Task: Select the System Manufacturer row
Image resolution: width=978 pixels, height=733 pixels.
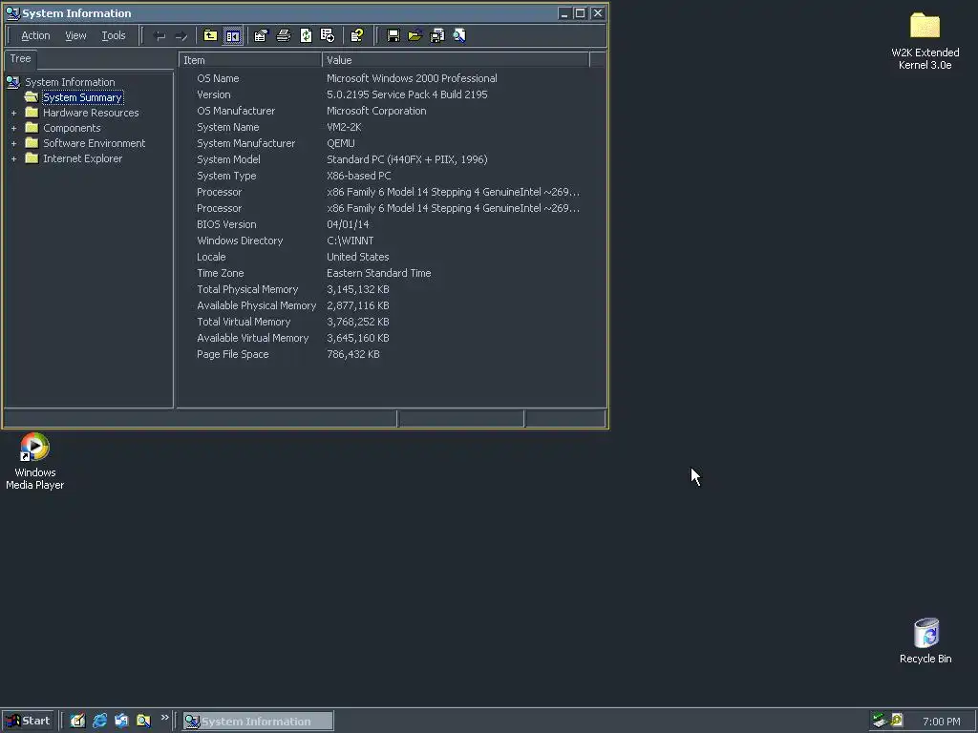Action: point(392,143)
